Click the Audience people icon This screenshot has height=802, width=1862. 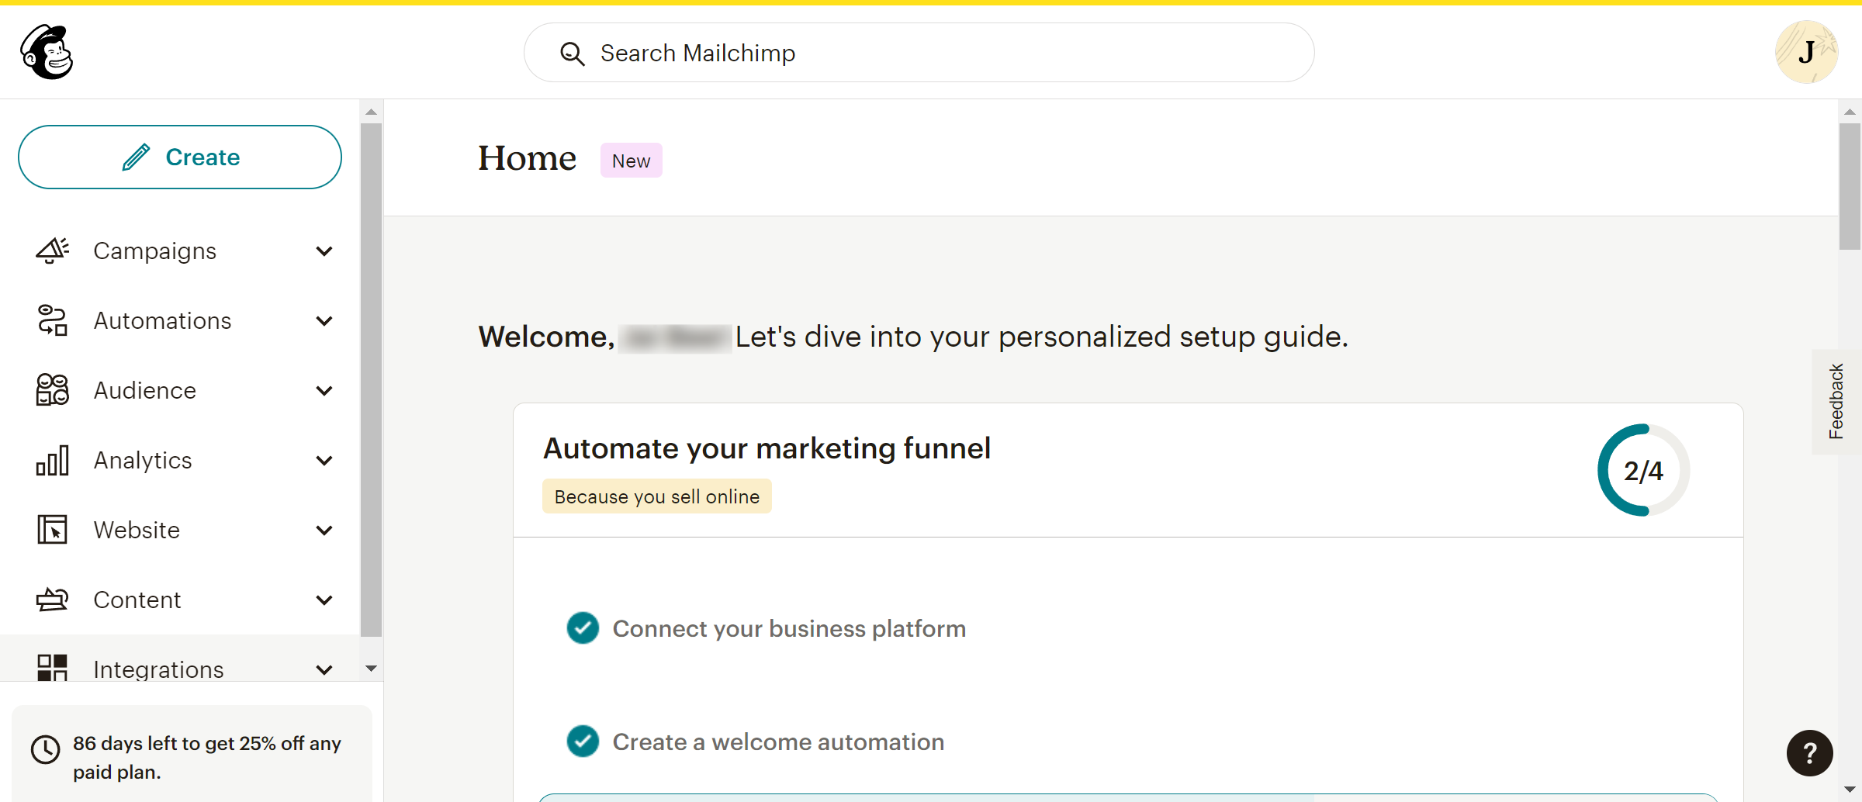tap(52, 390)
